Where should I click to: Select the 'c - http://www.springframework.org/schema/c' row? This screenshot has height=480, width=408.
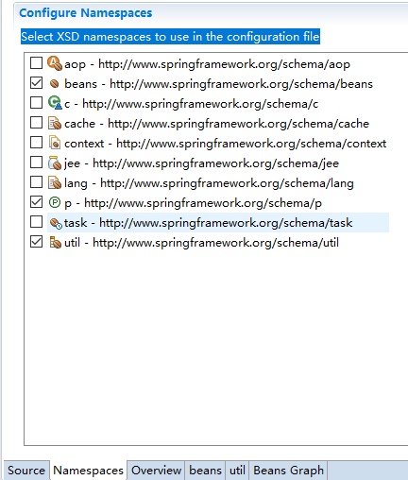coord(191,104)
